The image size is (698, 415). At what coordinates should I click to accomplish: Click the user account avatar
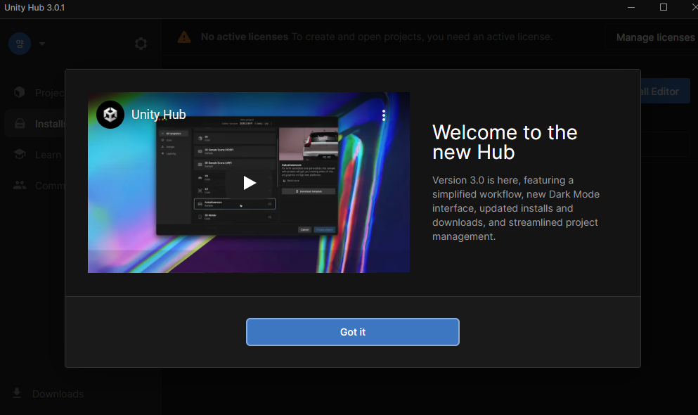point(20,44)
